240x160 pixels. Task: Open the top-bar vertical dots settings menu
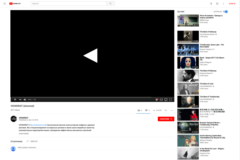pyautogui.click(x=223, y=4)
